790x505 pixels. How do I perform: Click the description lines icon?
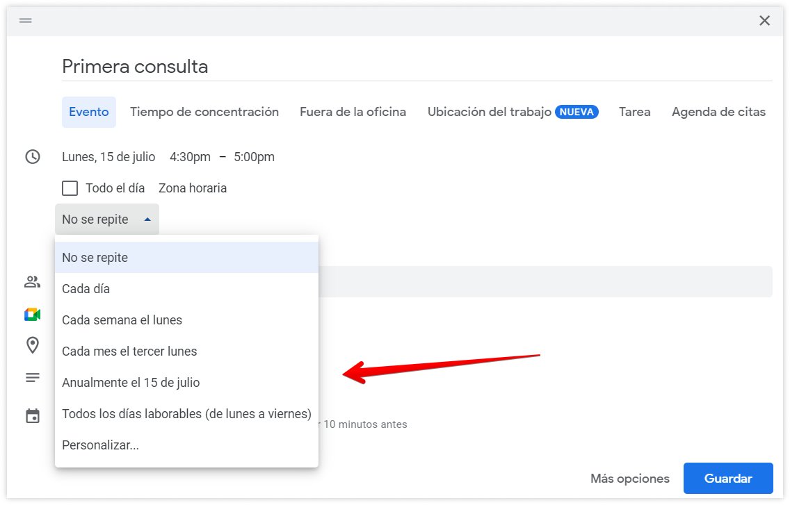click(x=33, y=378)
